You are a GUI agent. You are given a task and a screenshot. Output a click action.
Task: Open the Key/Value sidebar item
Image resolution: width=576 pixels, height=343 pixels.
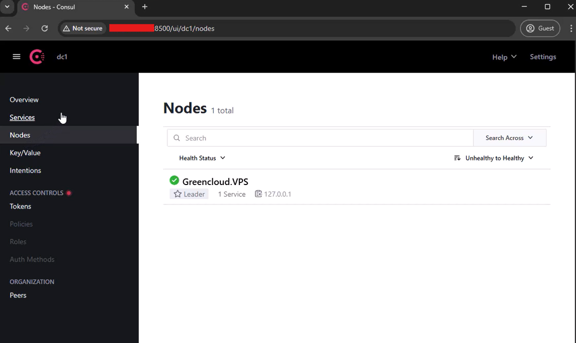pos(25,152)
